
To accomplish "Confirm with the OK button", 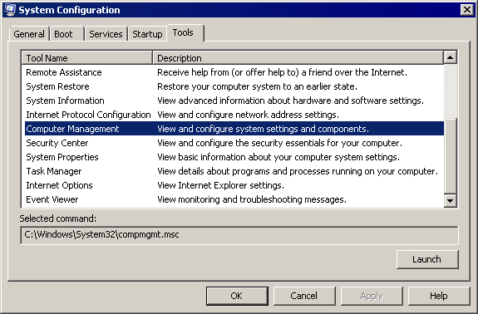I will [x=237, y=296].
